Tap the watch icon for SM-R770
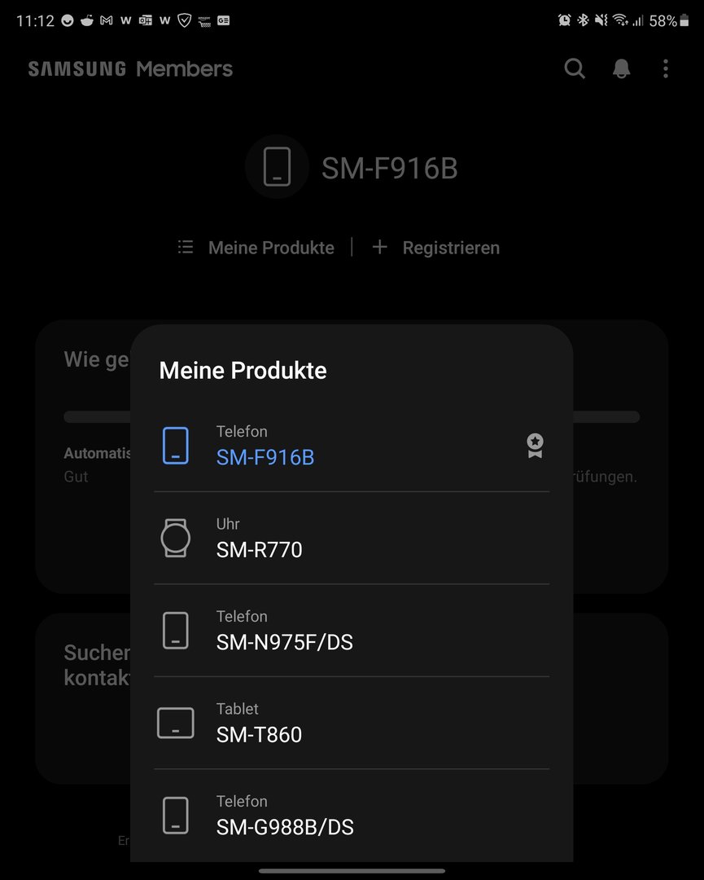The height and width of the screenshot is (880, 704). click(x=176, y=538)
